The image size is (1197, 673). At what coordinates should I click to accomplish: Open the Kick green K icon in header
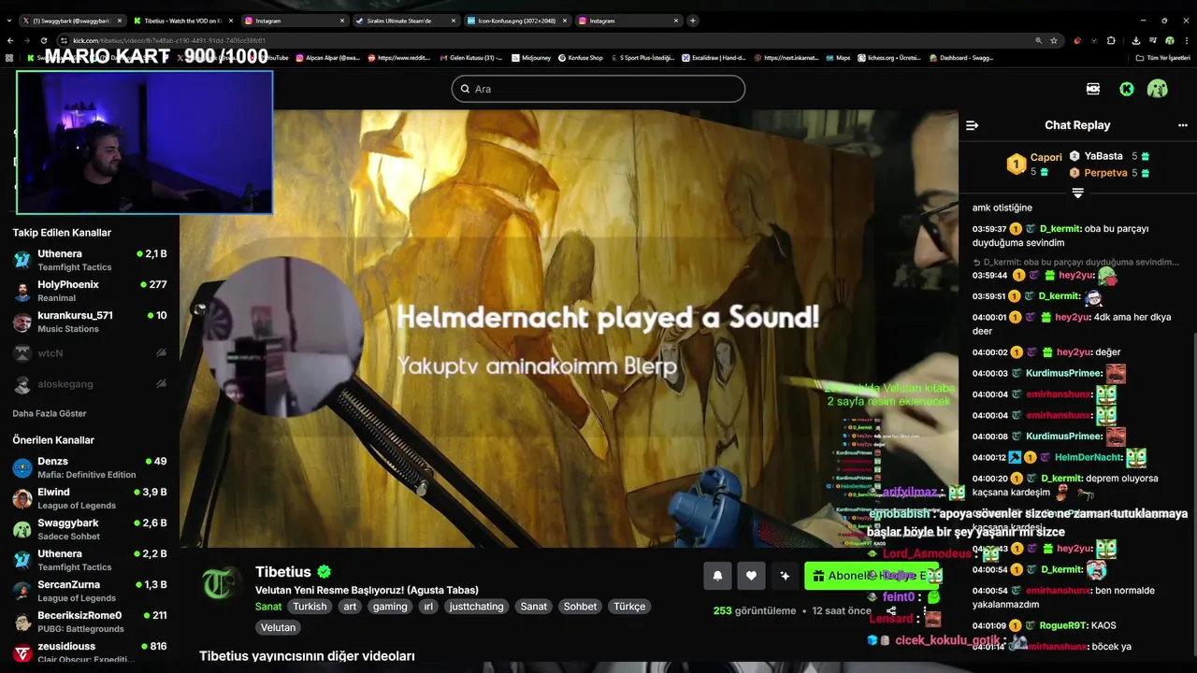pyautogui.click(x=1127, y=89)
